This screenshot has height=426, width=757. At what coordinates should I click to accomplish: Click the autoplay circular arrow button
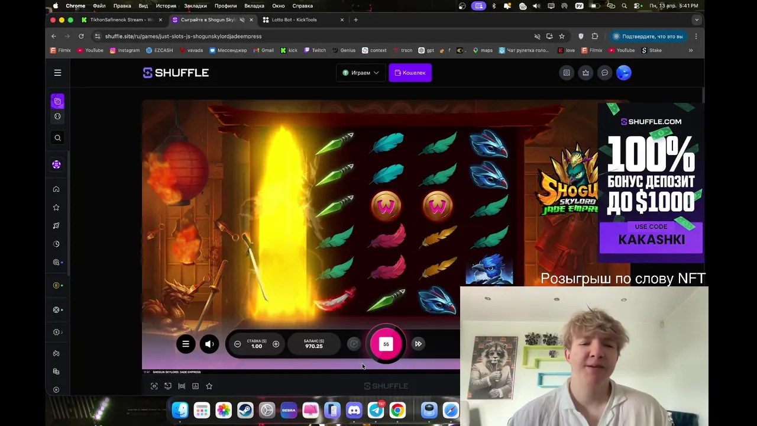click(x=354, y=344)
